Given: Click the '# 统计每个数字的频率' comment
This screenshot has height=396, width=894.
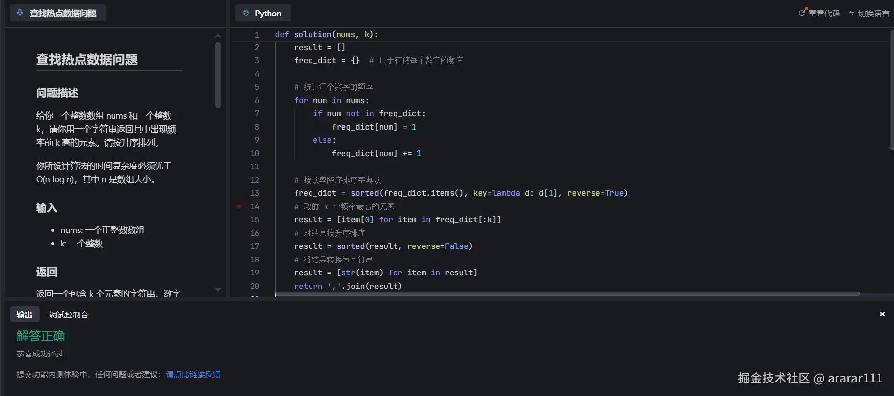Looking at the screenshot, I should [333, 87].
